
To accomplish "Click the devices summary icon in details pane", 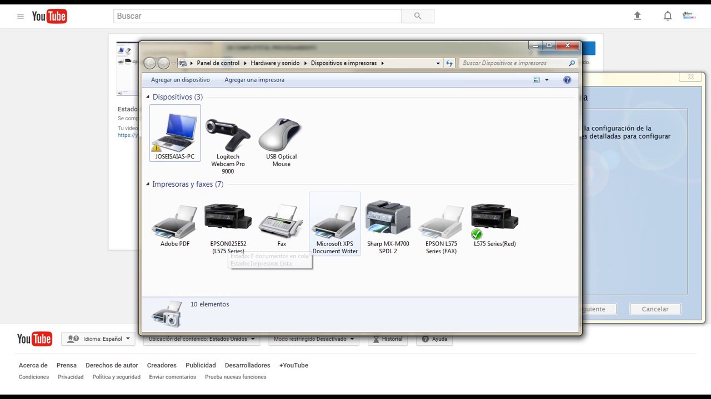I will click(x=167, y=314).
